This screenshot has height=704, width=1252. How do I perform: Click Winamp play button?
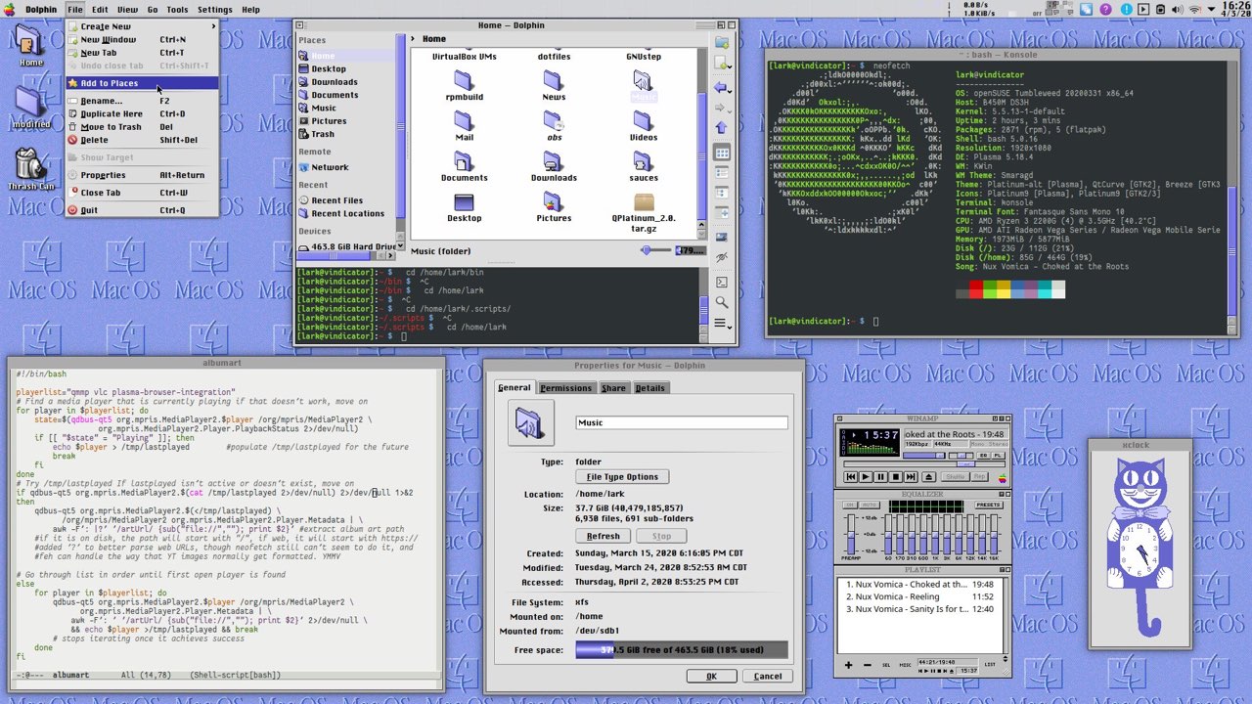point(866,476)
